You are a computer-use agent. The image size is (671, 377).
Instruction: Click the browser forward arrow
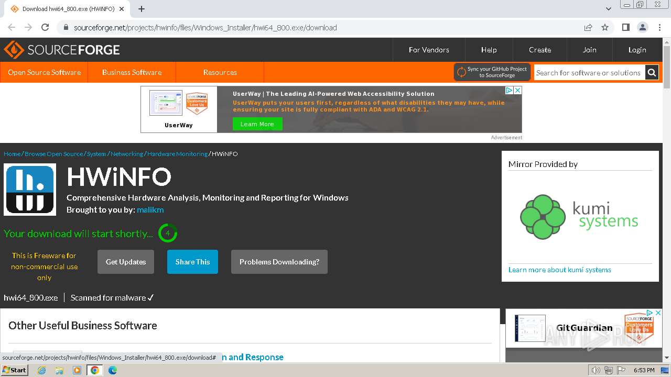[28, 27]
